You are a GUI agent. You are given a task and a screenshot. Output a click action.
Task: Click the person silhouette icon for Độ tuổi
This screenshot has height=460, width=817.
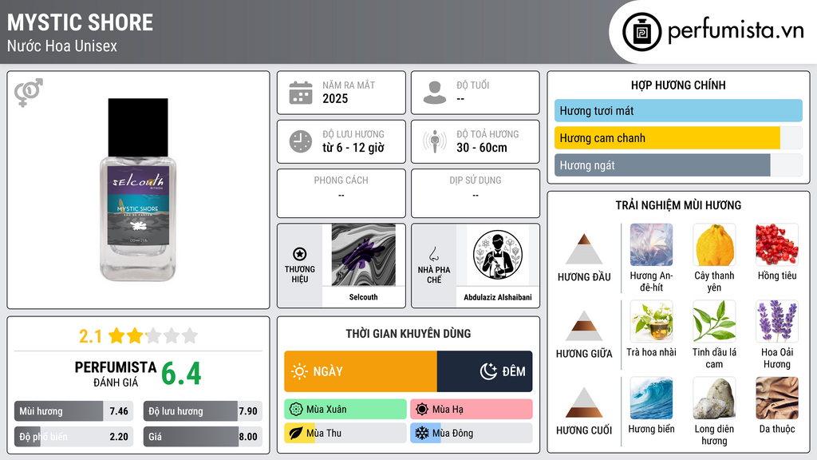click(435, 93)
